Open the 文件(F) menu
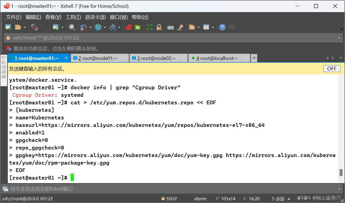This screenshot has height=203, width=345. coord(13,17)
